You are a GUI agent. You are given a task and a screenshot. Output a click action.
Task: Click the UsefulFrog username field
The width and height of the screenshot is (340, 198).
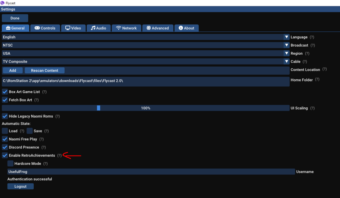(x=151, y=172)
